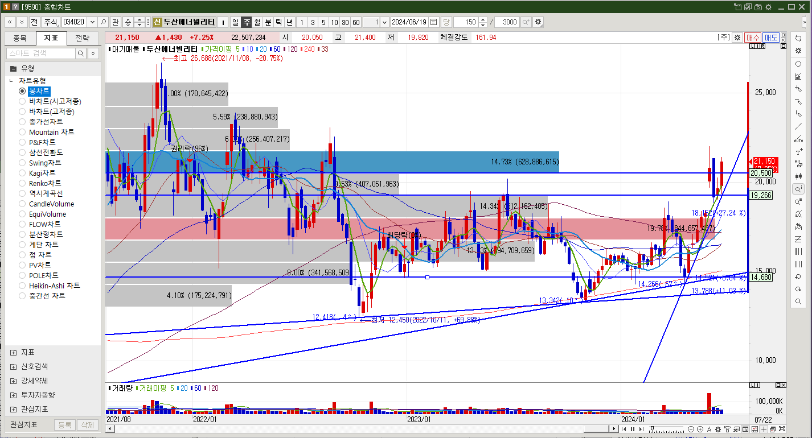Click the bottom toolbar gear icon
The width and height of the screenshot is (812, 438).
click(718, 429)
